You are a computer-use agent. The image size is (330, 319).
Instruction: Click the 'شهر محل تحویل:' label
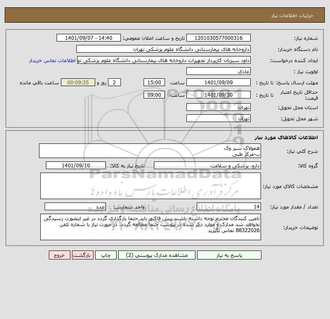click(x=300, y=119)
